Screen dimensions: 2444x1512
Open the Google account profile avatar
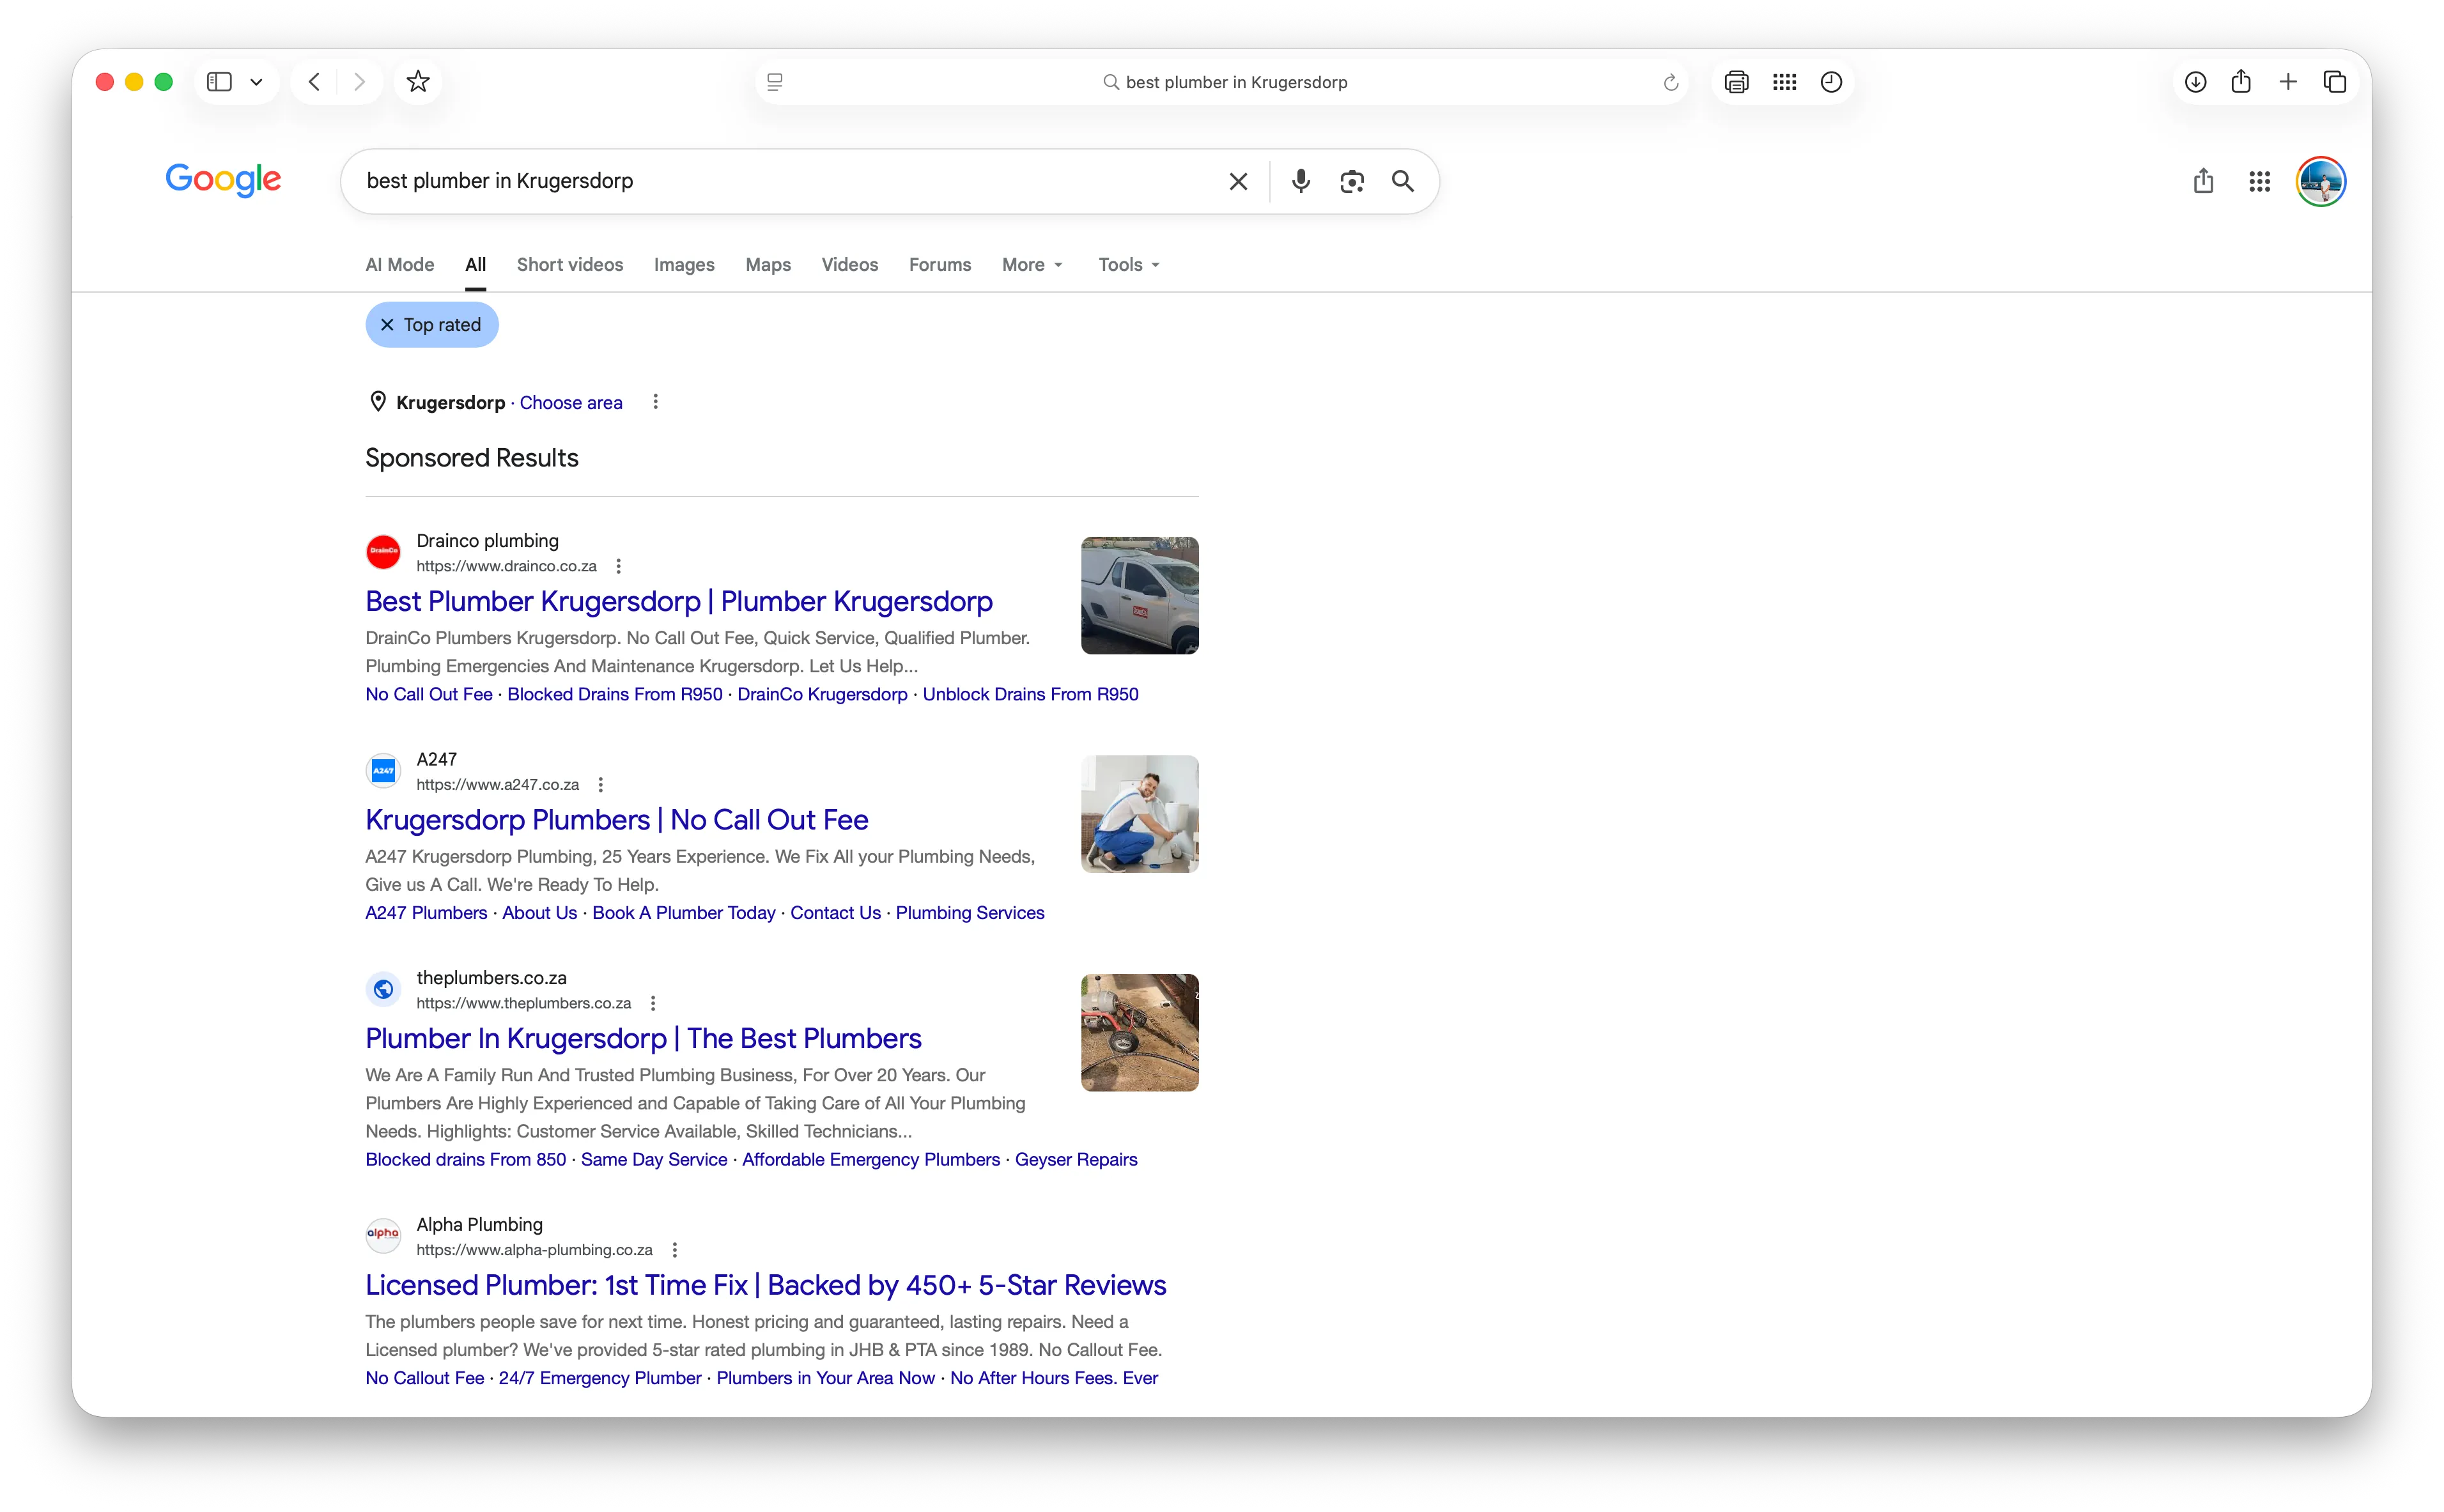point(2321,181)
